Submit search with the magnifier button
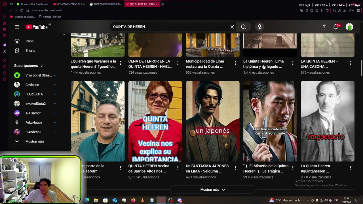Viewport: 363px width, 204px height. pos(243,27)
